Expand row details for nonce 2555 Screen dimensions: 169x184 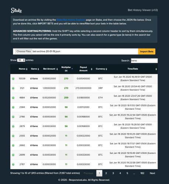click(13, 136)
